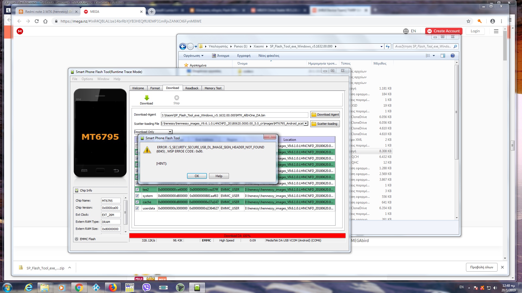Screen dimensions: 522x293
Task: Click the Chrome bookmark star icon
Action: coord(468,21)
